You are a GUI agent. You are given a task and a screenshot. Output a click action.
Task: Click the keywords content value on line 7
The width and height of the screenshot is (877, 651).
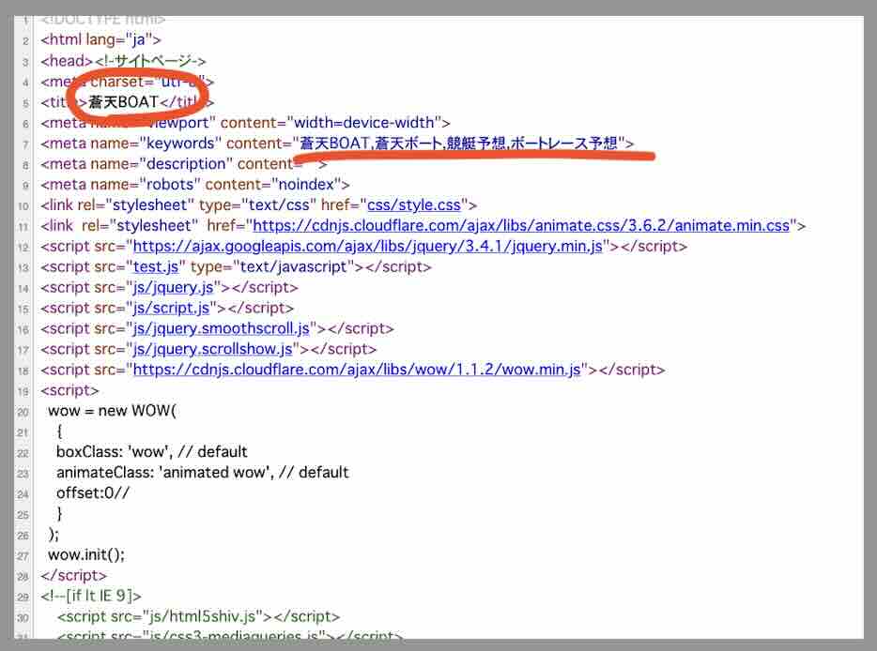[458, 144]
